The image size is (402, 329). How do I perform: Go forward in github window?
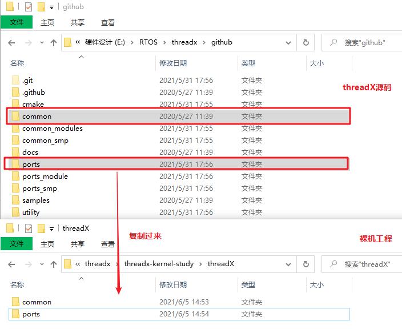(29, 43)
